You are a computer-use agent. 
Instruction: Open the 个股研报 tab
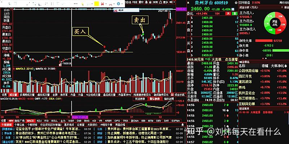pyautogui.click(x=32, y=125)
